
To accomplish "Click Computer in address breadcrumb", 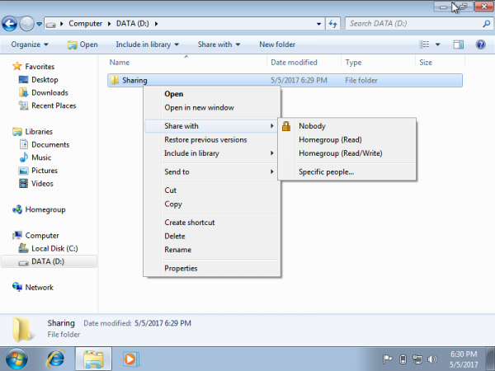I will tap(85, 24).
